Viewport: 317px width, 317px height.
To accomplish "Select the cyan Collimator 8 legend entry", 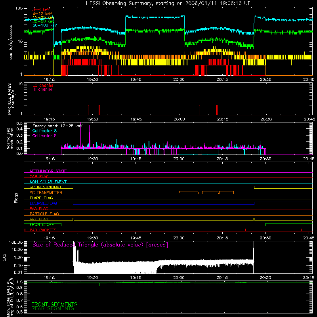I will pyautogui.click(x=44, y=131).
